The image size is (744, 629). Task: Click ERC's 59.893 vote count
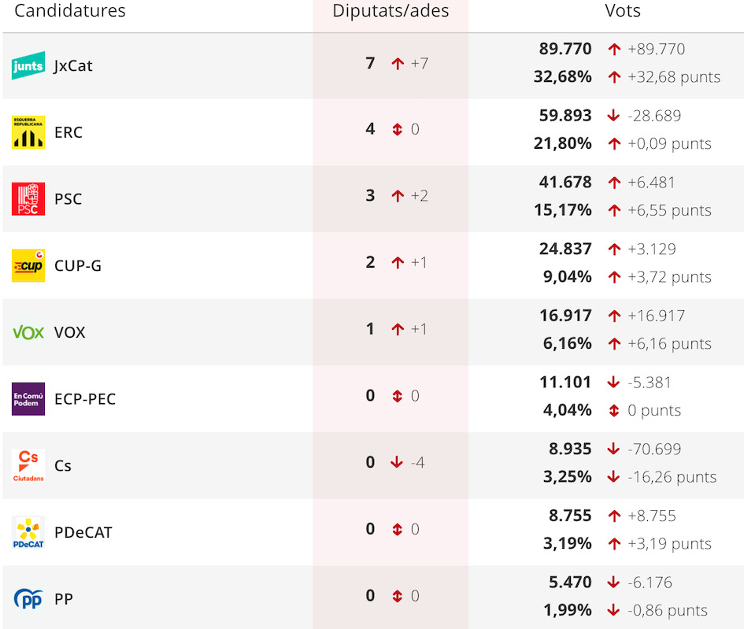tap(565, 115)
